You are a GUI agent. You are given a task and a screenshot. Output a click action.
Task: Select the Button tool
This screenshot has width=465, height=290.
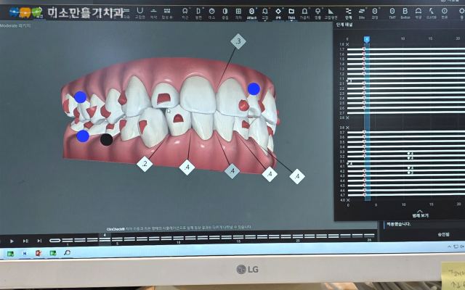(x=405, y=12)
